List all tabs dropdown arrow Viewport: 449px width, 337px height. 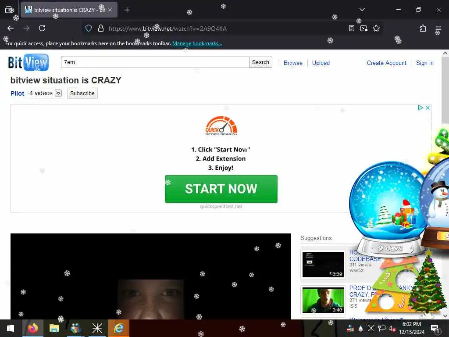362,10
